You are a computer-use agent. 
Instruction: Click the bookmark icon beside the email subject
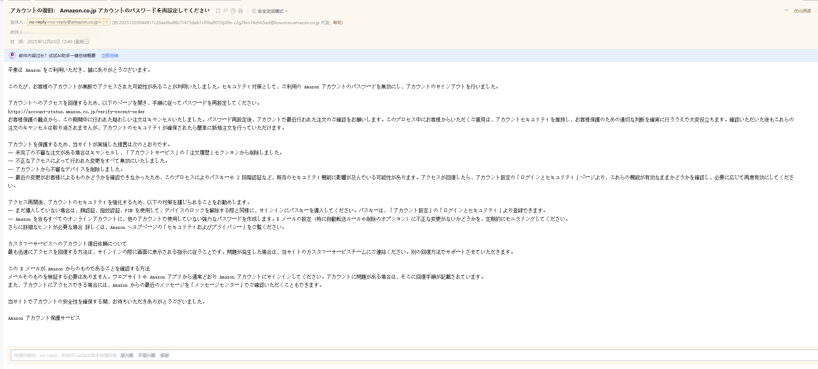(218, 11)
